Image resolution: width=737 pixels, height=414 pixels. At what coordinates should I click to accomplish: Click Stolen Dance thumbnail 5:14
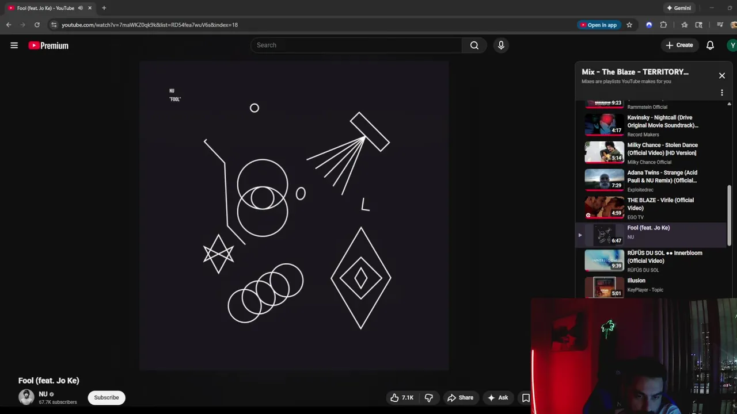[604, 152]
